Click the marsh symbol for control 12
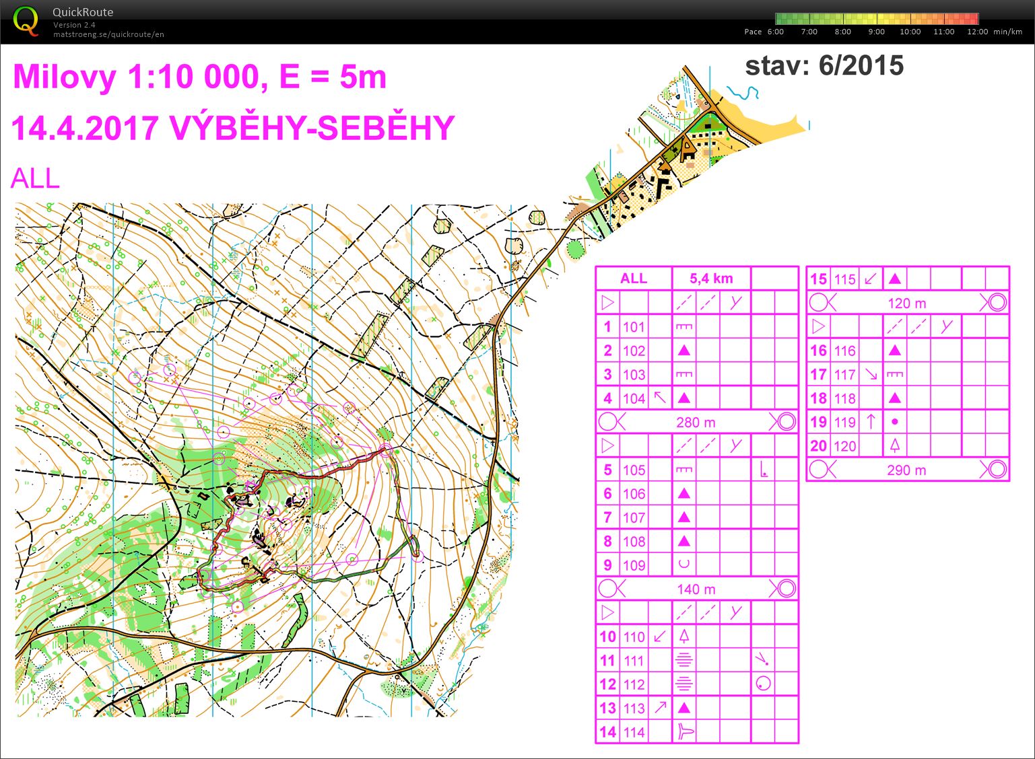Screen dimensions: 1035x759 (x=683, y=684)
